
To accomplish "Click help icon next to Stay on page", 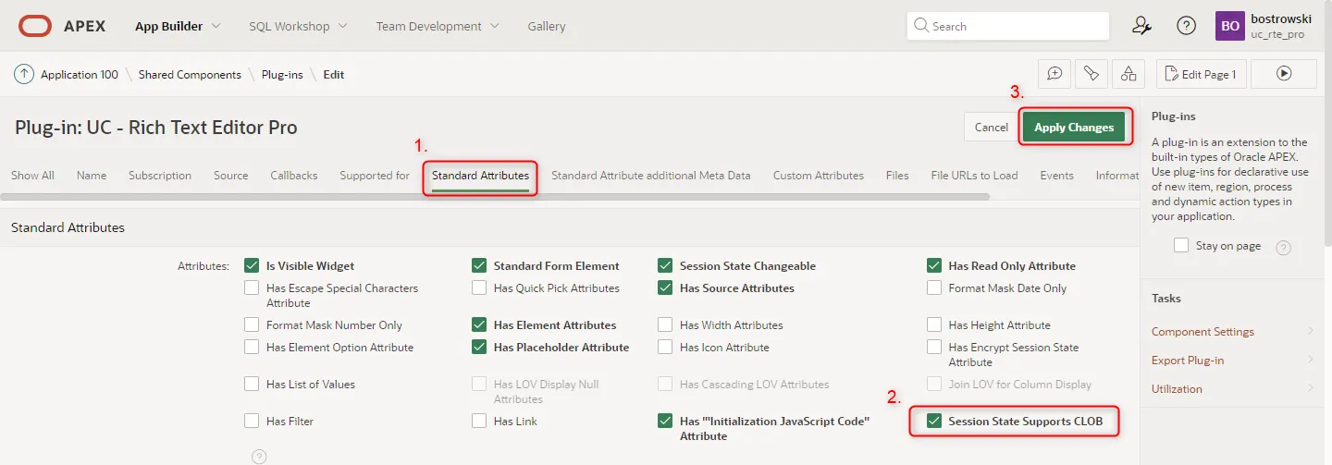I will (x=1283, y=247).
